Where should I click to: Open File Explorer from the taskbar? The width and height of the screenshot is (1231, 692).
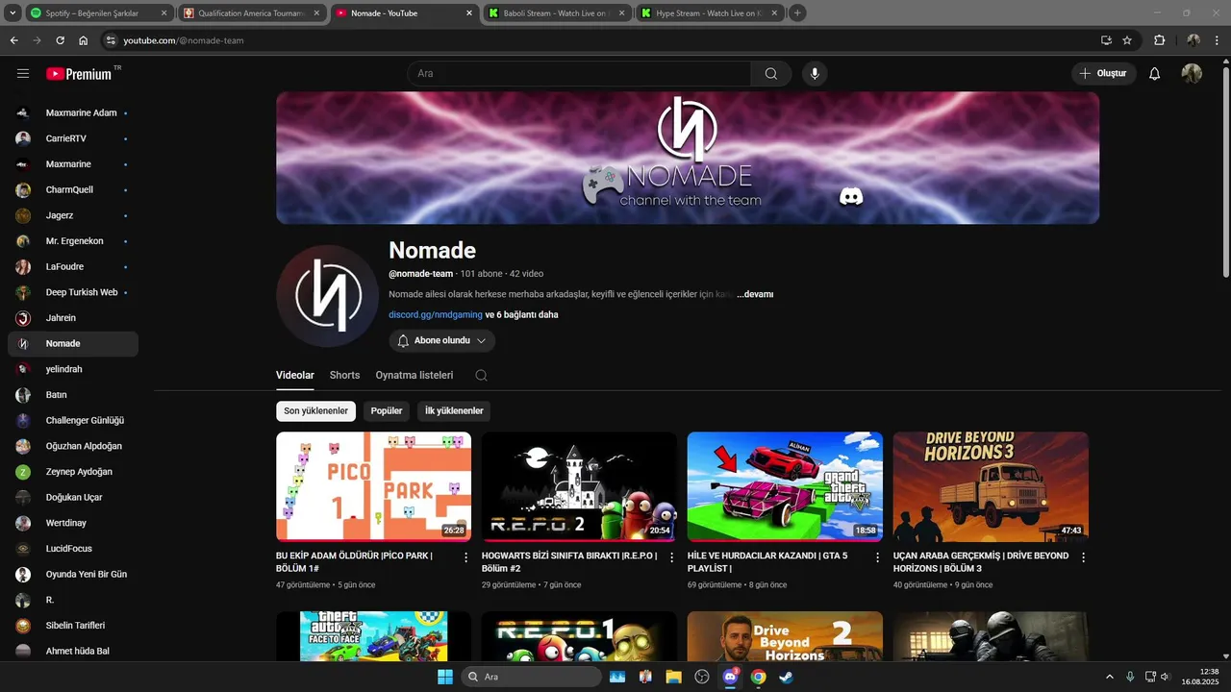click(673, 677)
